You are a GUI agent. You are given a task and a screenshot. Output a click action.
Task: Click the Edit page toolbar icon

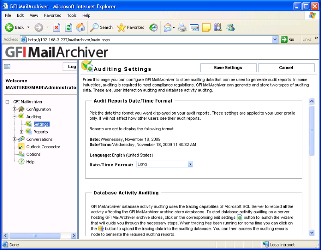[x=194, y=28]
